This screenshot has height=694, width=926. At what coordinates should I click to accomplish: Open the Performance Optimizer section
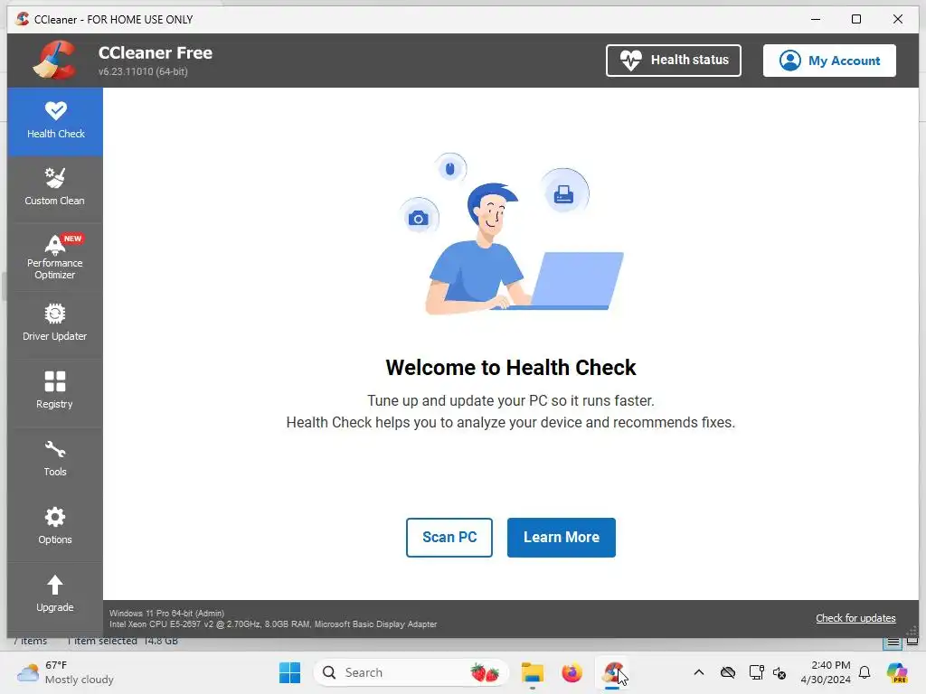pos(55,258)
